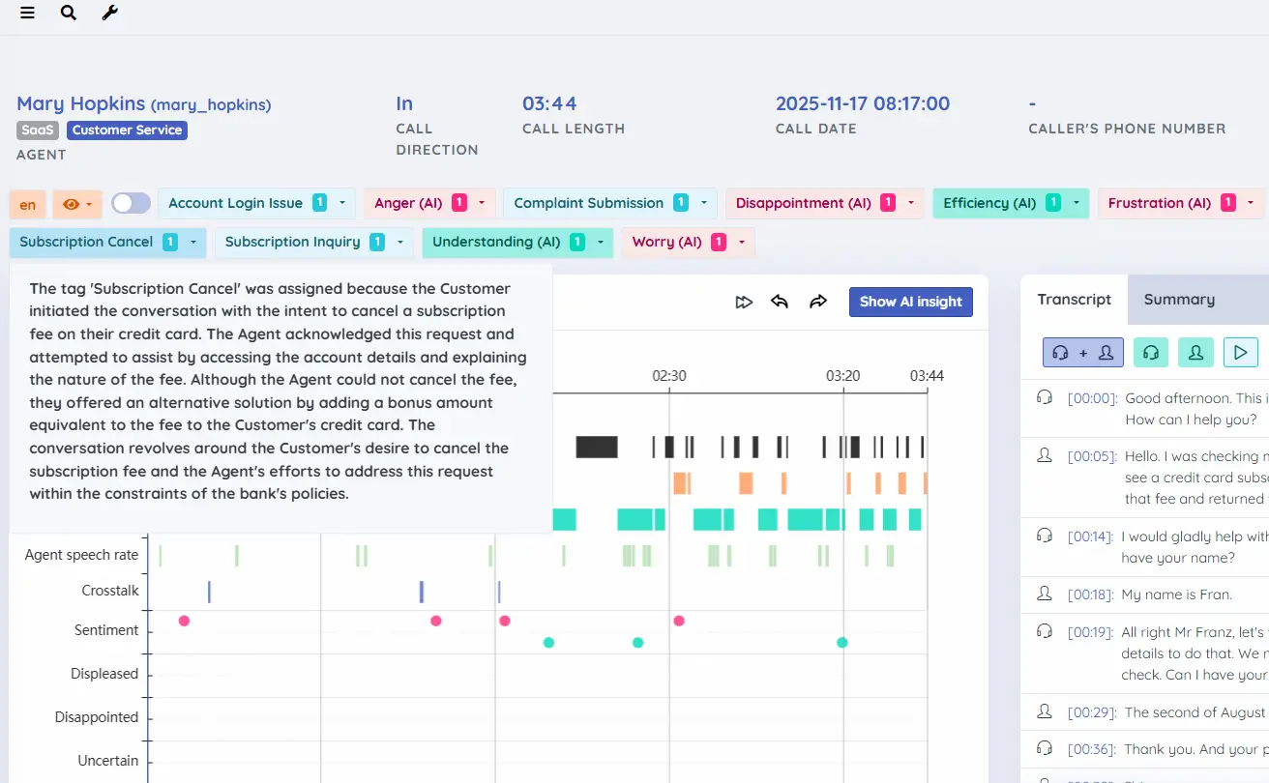Expand Disappointment (AI) tag dropdown
The width and height of the screenshot is (1269, 783).
click(x=910, y=203)
